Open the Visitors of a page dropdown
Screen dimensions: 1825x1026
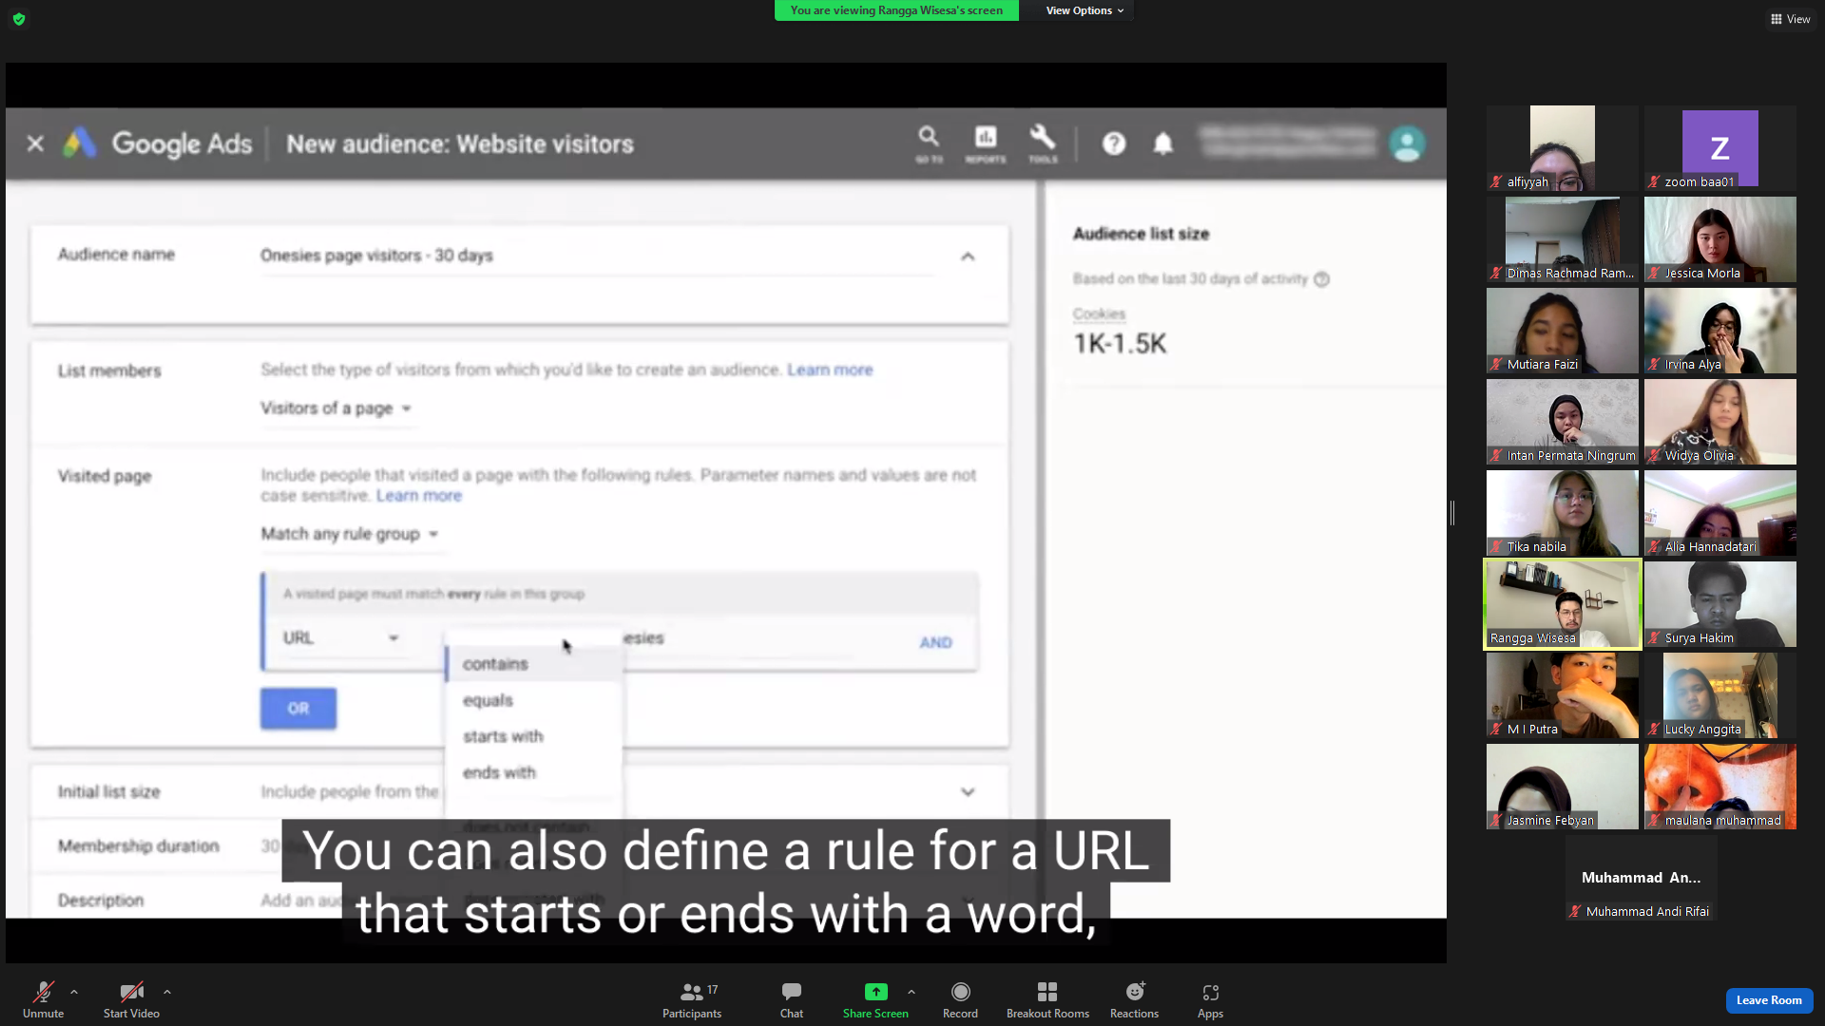(336, 408)
